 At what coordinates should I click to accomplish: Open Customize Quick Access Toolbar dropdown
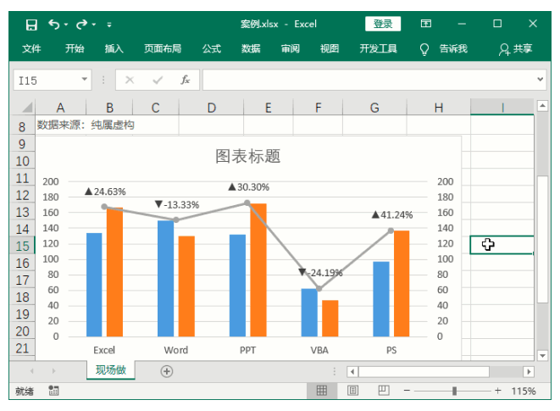point(109,25)
